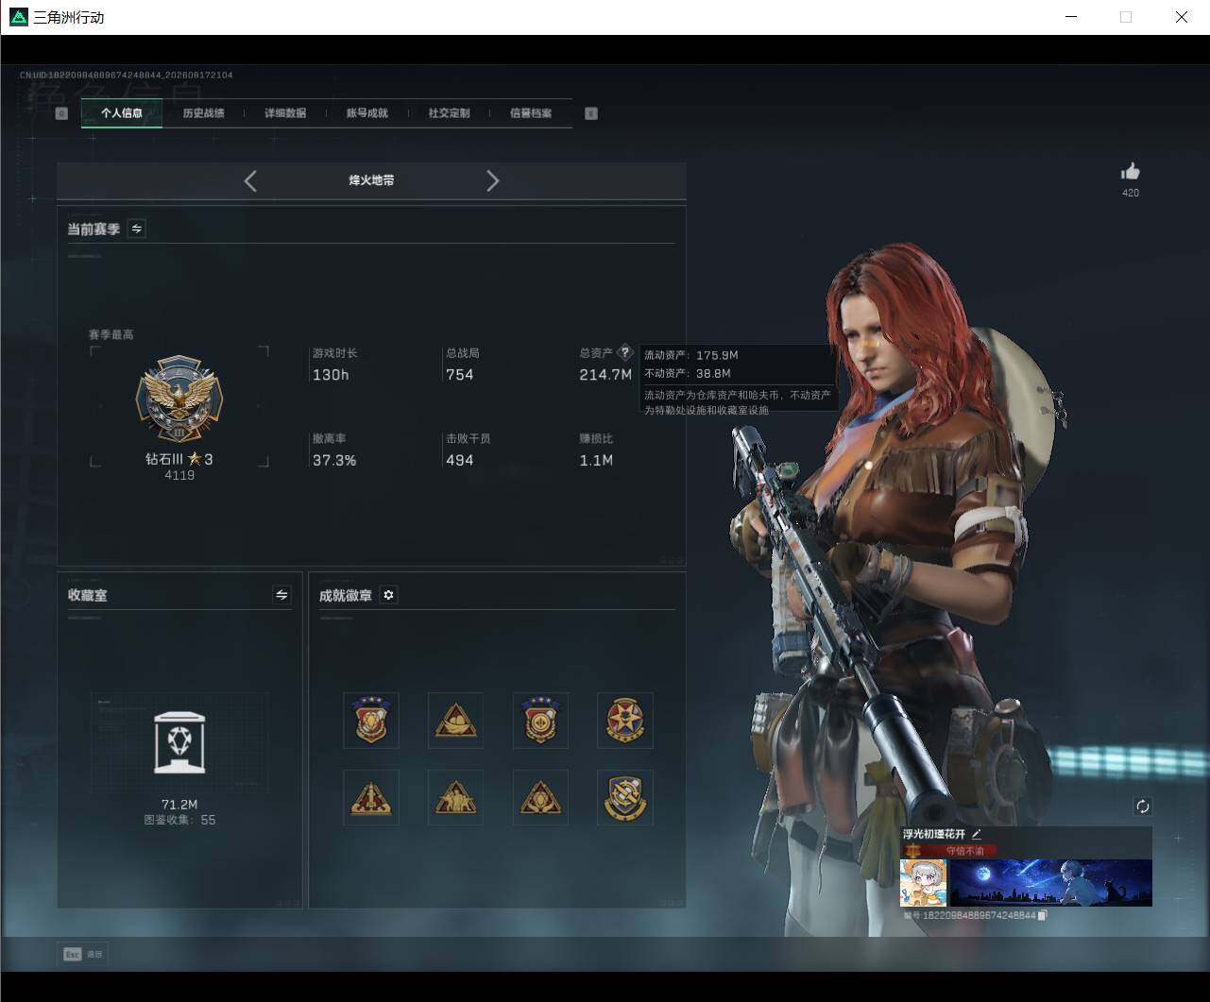Select the triangle soldiers badge
The width and height of the screenshot is (1210, 1002).
tap(455, 797)
